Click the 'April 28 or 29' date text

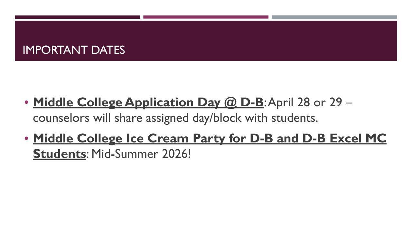coord(304,102)
